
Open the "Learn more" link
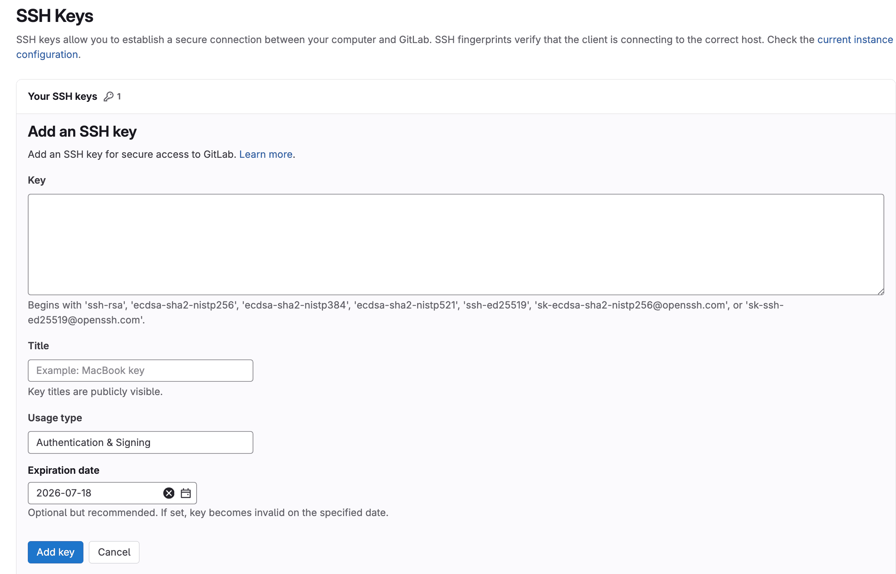tap(266, 154)
